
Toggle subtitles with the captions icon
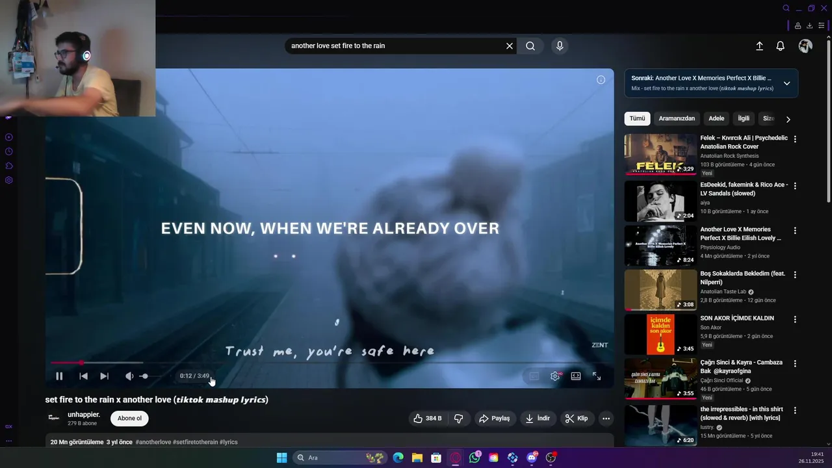click(x=534, y=376)
